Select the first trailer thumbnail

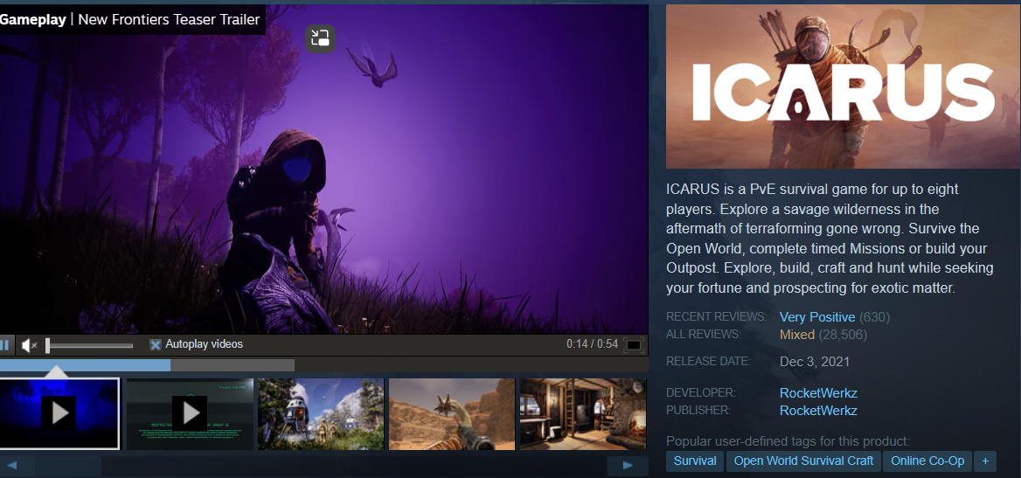[59, 413]
